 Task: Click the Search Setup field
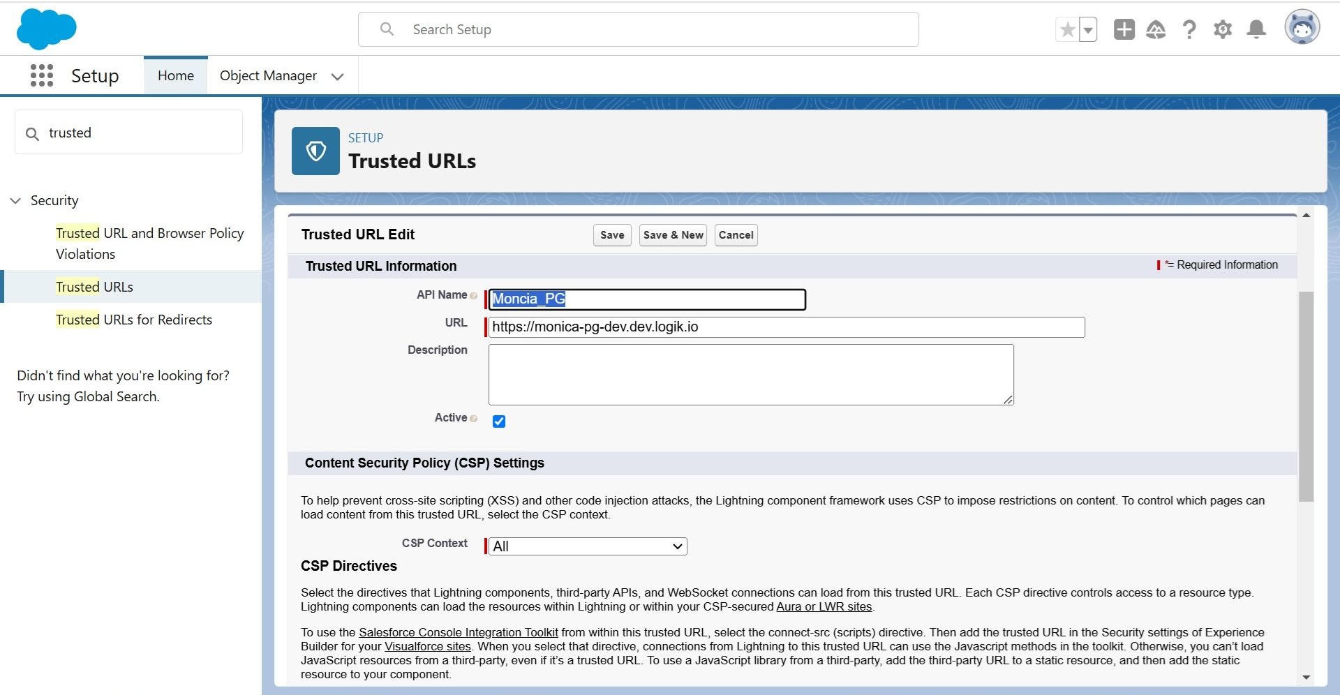tap(639, 29)
